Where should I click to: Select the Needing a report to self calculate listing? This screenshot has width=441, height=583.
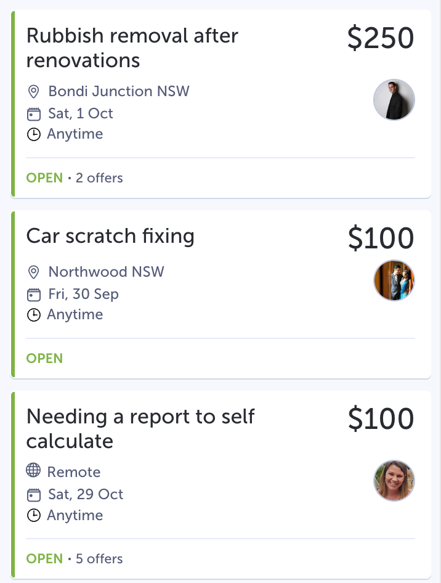click(x=140, y=429)
